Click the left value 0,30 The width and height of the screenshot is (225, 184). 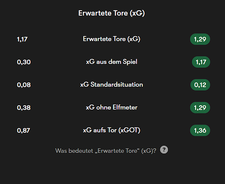[x=24, y=62]
